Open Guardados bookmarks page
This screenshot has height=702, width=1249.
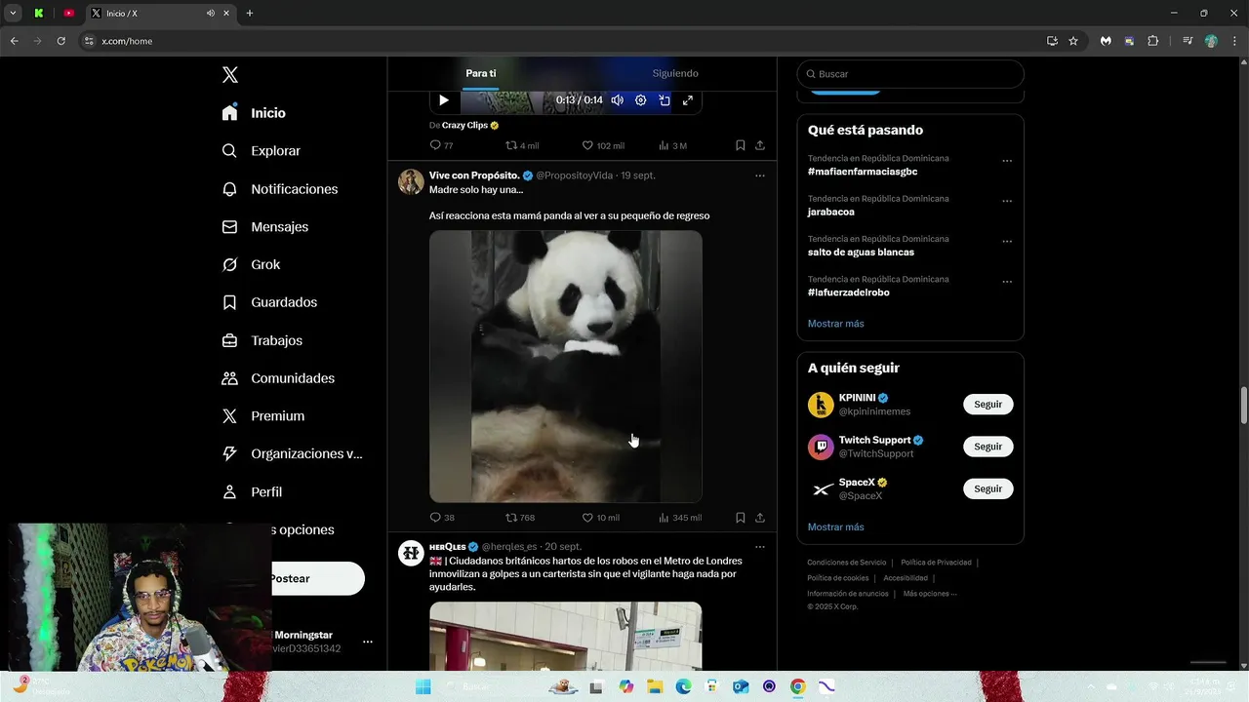tap(269, 302)
